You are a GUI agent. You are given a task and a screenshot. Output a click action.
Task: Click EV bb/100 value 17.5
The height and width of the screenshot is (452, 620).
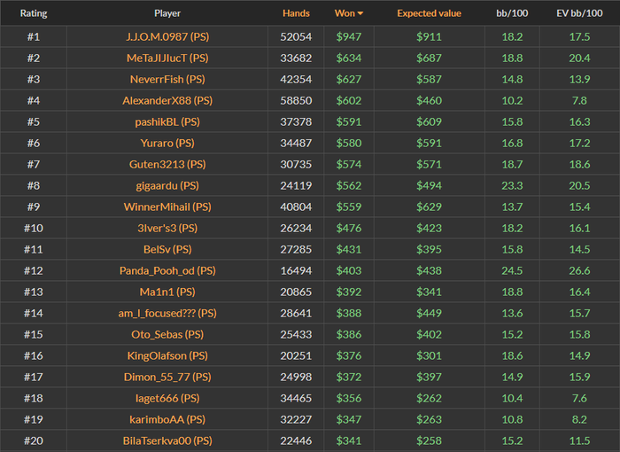pyautogui.click(x=579, y=37)
